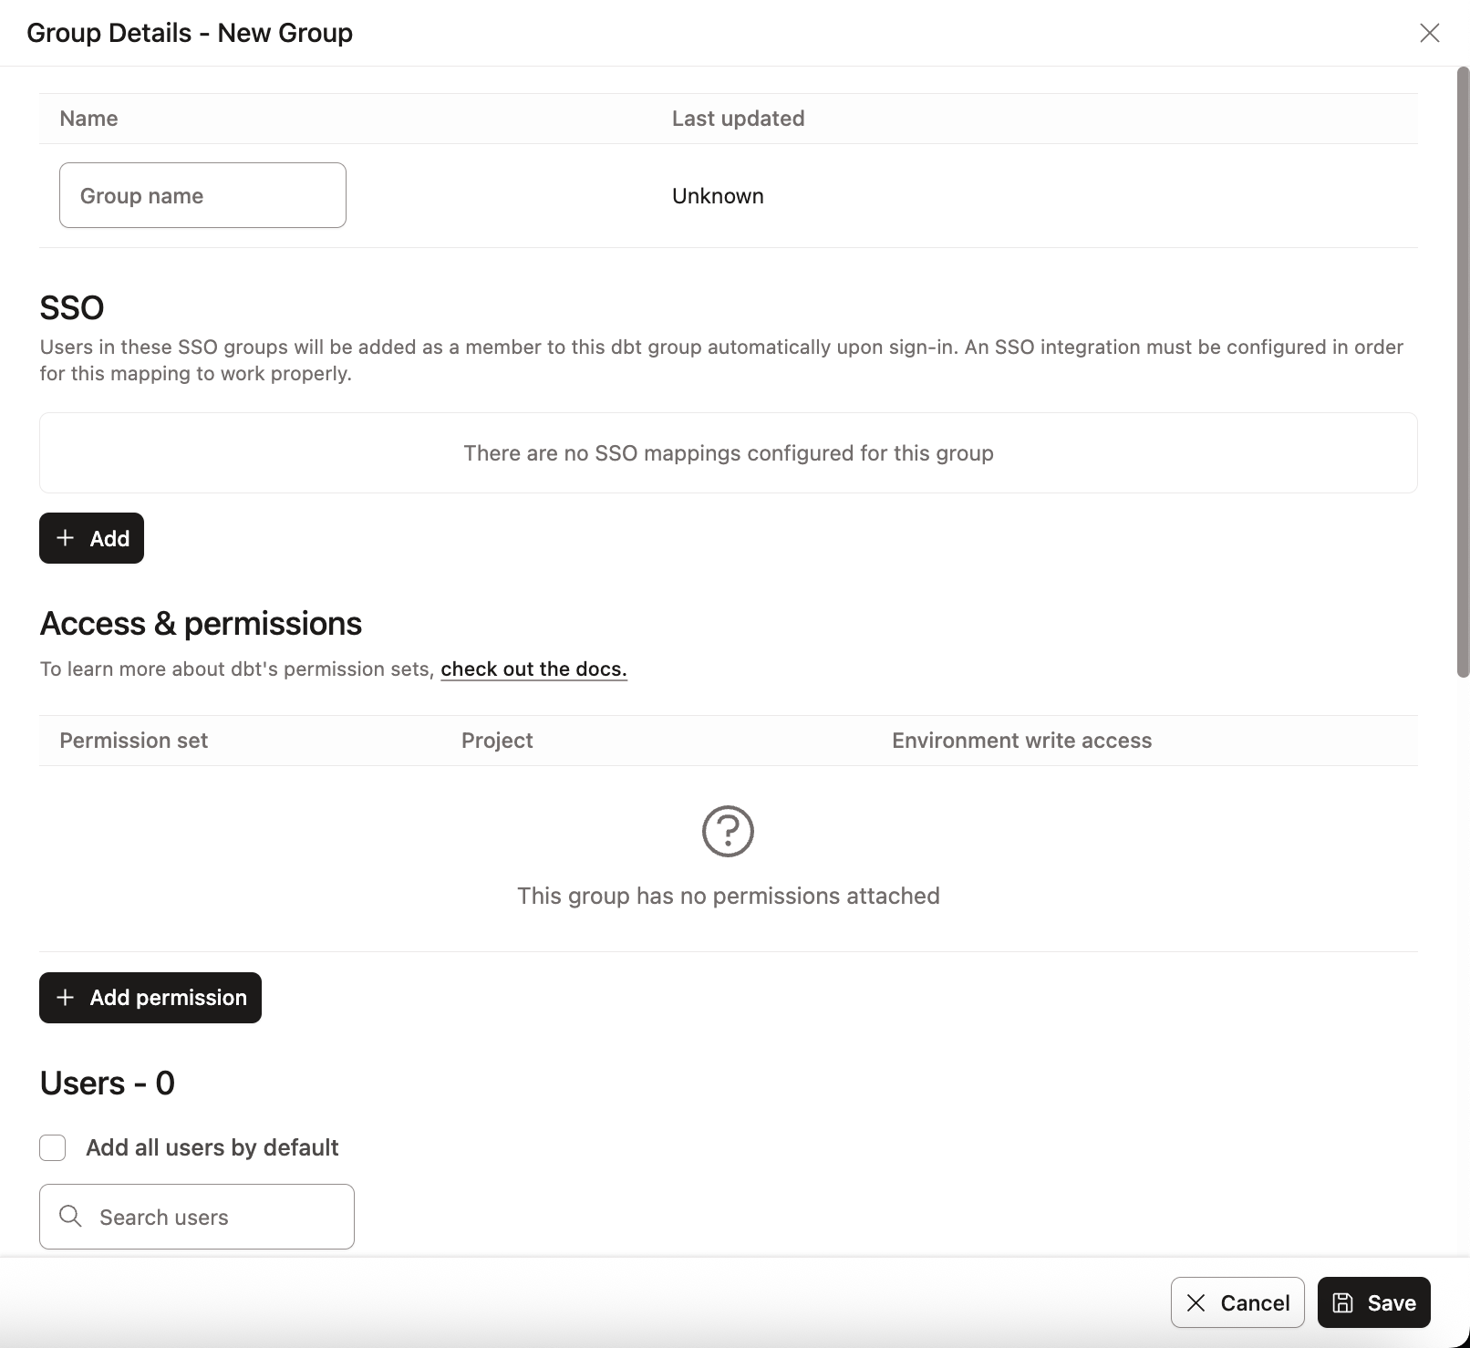Viewport: 1470px width, 1348px height.
Task: Click the plus icon in Add permission
Action: [x=65, y=998]
